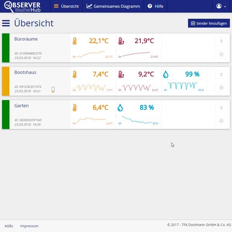The image size is (232, 232).
Task: Remove the Büroräume sensor with the X button
Action: click(x=221, y=54)
